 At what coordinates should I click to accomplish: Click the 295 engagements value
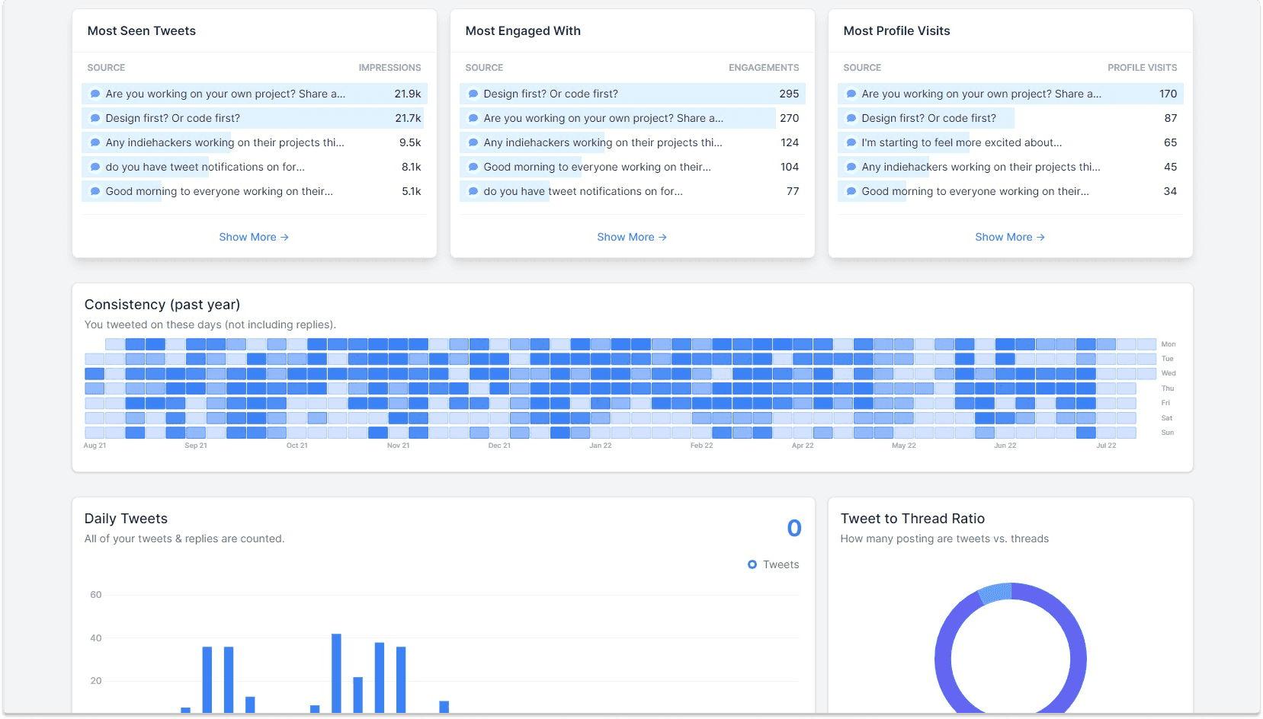(x=789, y=94)
